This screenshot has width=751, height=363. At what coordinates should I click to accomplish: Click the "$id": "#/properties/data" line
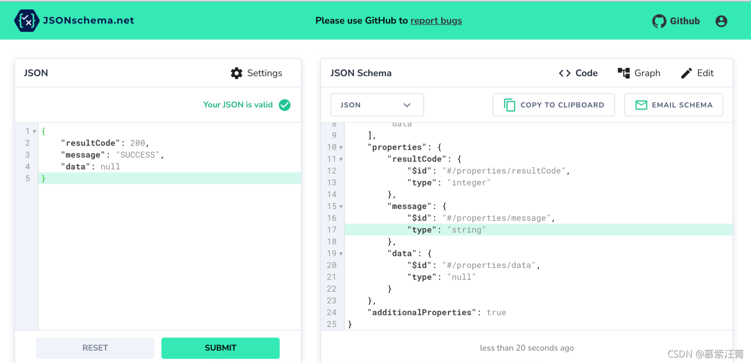pos(474,265)
